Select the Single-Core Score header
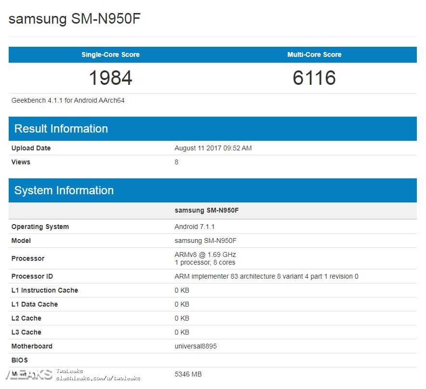 coord(110,54)
